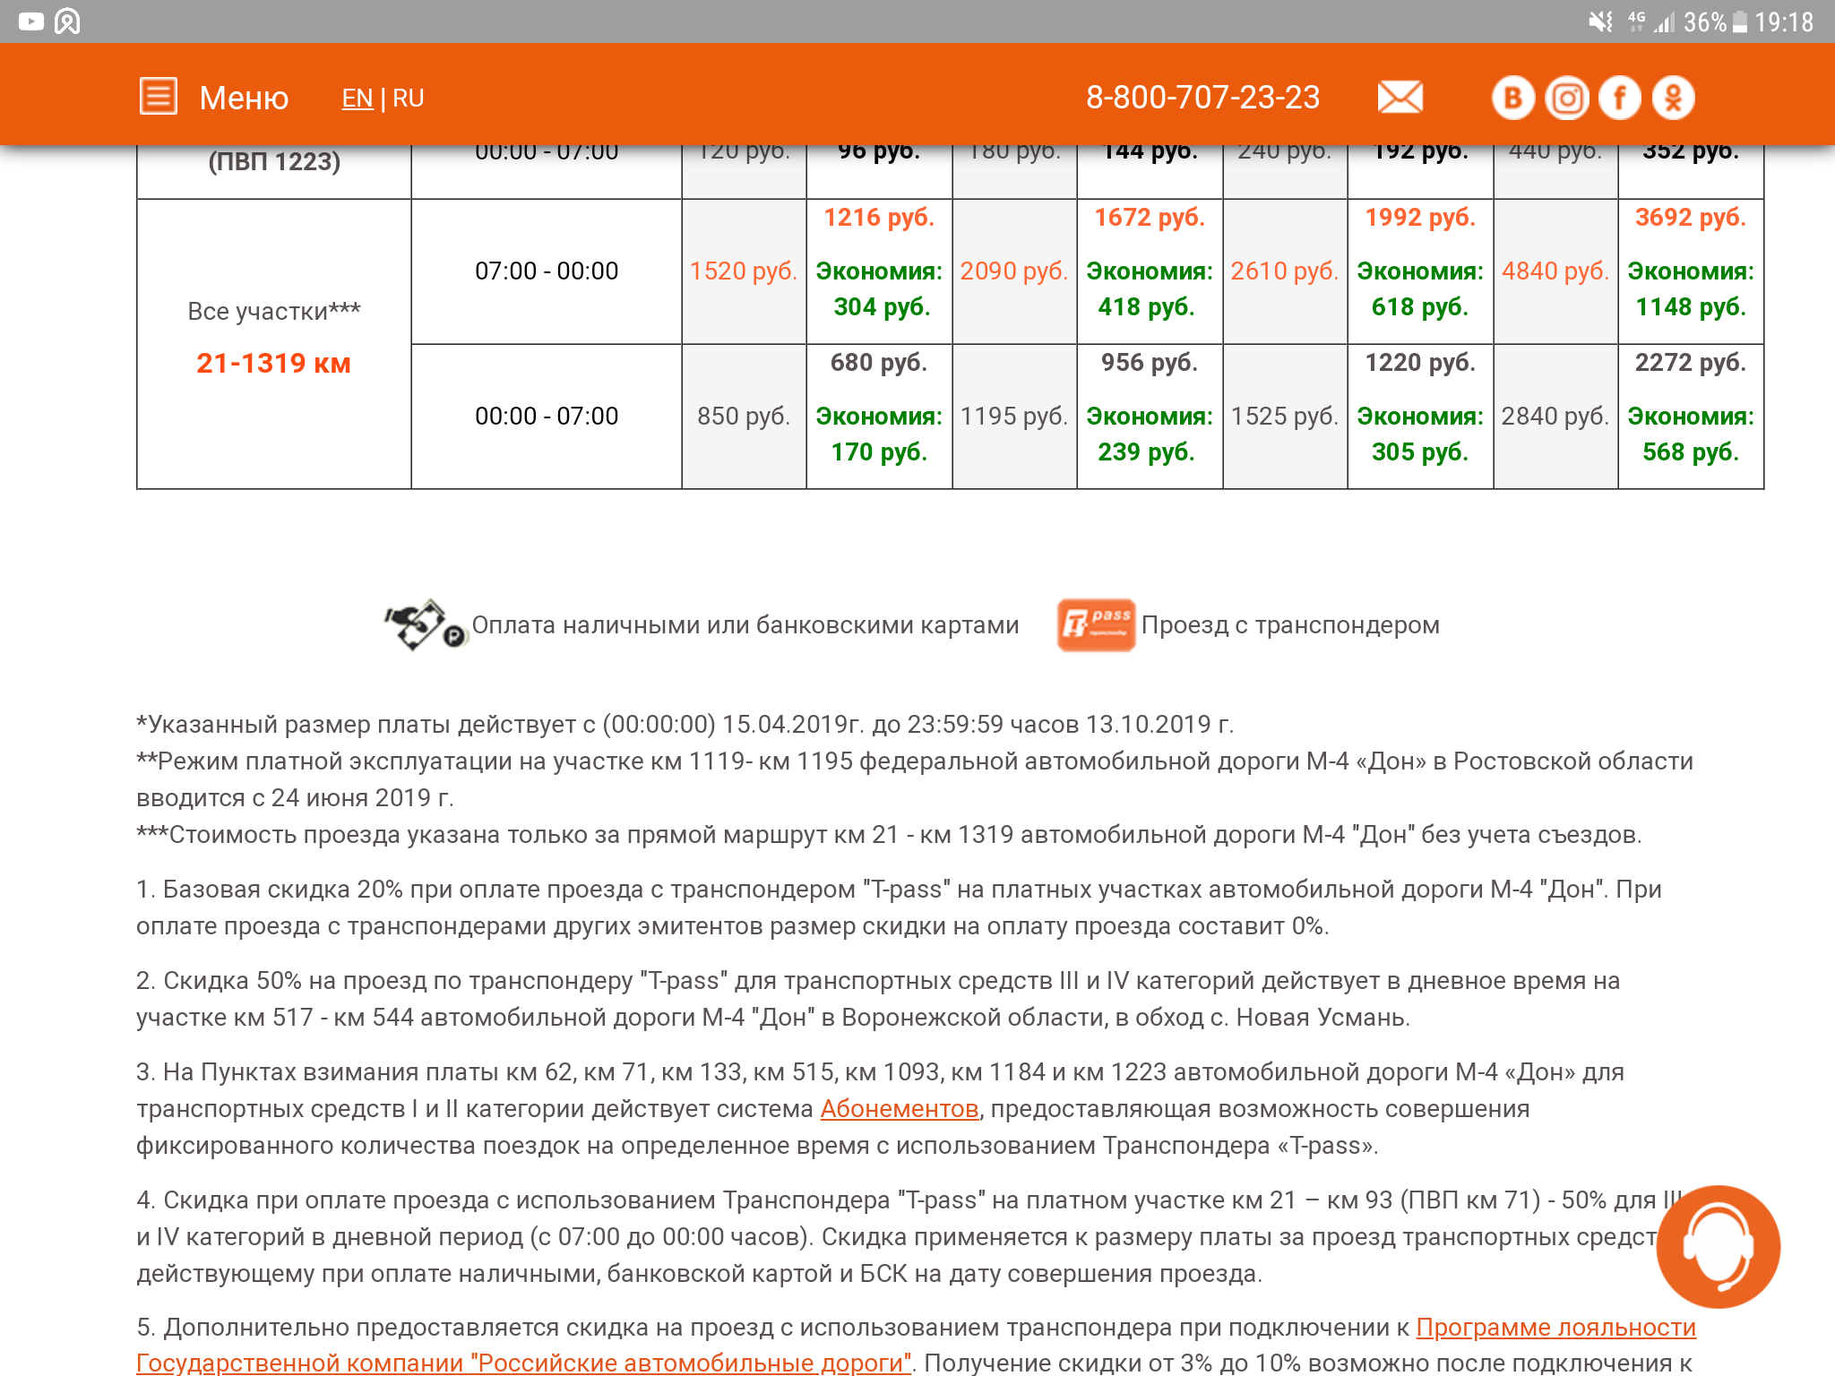Tap the muted sound status icon
The width and height of the screenshot is (1835, 1376).
pyautogui.click(x=1600, y=21)
